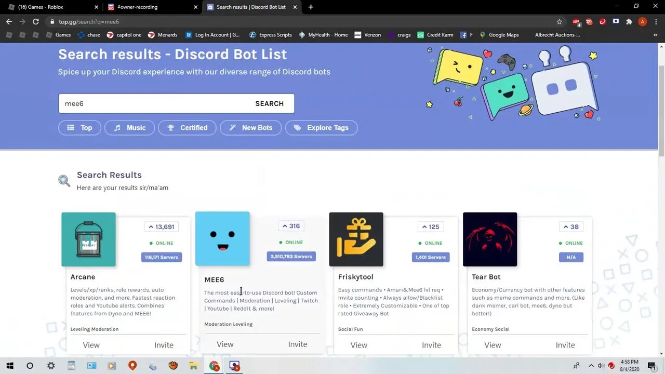Open the MyHealth - Home bookmark

[323, 35]
